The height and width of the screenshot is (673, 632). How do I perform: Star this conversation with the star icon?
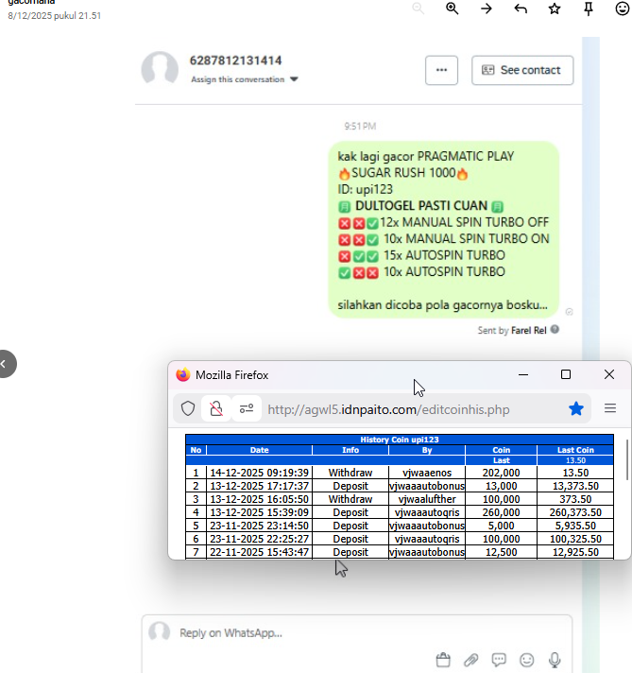(x=555, y=9)
